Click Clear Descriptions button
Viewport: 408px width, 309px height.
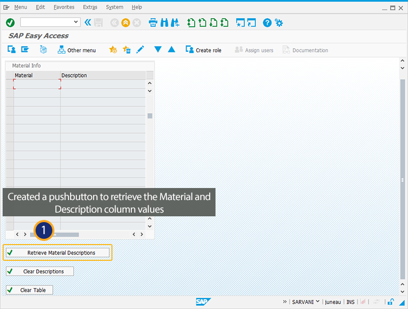[40, 271]
